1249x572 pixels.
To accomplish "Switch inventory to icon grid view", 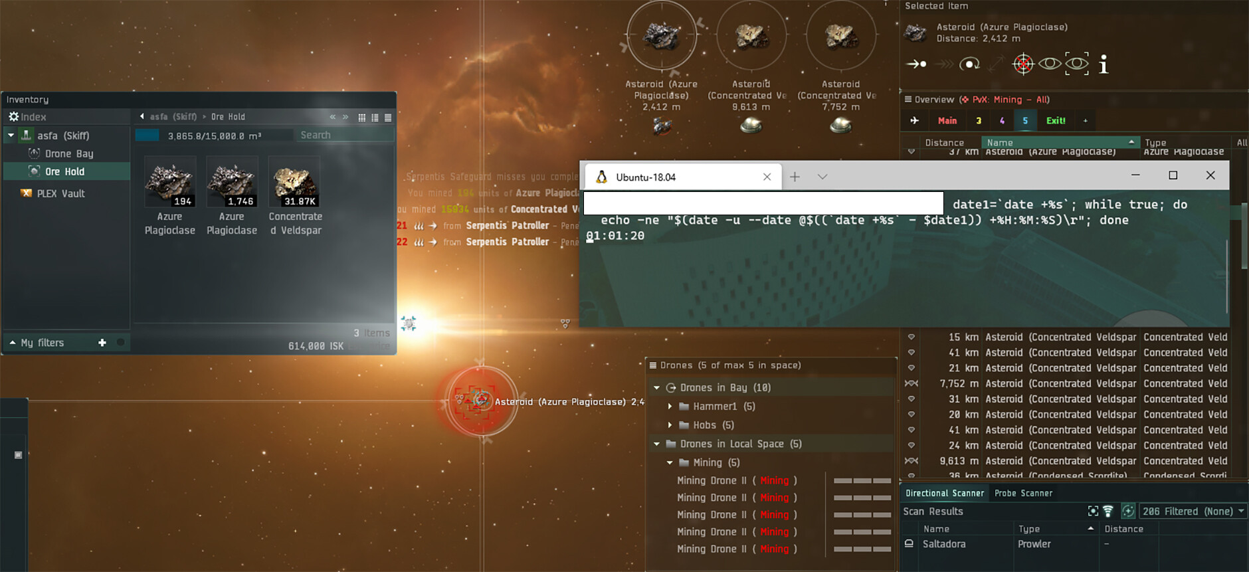I will (x=361, y=118).
